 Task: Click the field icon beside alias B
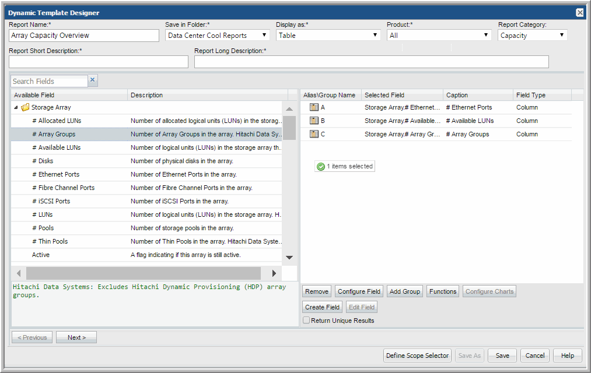coord(314,121)
